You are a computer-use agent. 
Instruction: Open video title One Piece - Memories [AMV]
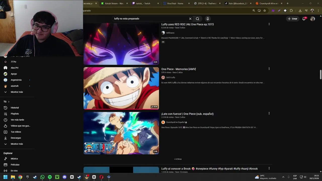(179, 69)
